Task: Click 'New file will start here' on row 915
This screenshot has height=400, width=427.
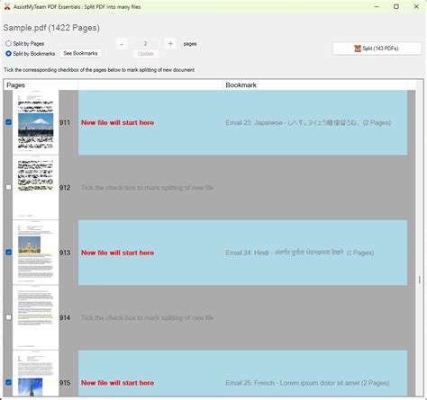Action: (117, 383)
